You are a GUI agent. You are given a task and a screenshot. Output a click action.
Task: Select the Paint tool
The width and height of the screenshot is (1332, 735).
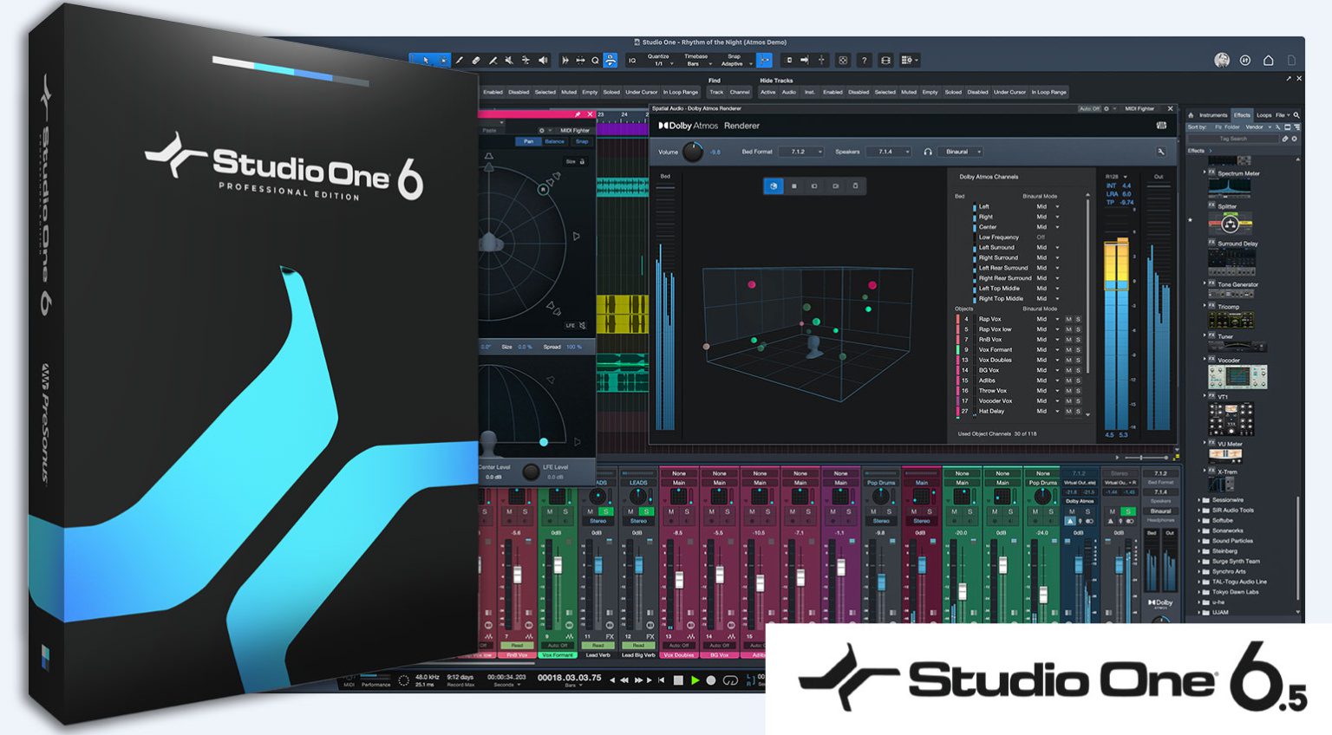(460, 60)
